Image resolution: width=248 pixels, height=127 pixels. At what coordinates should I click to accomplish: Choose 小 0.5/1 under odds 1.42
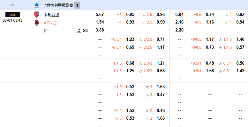coord(240,71)
